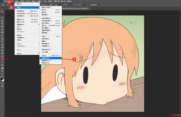Select the Brush tool
The height and width of the screenshot is (117, 181).
click(2, 35)
